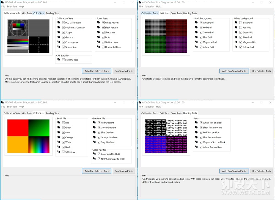Click monitor icon beside Horizontal Lines
Screen dimensions: 275x200
pyautogui.click(x=98, y=47)
